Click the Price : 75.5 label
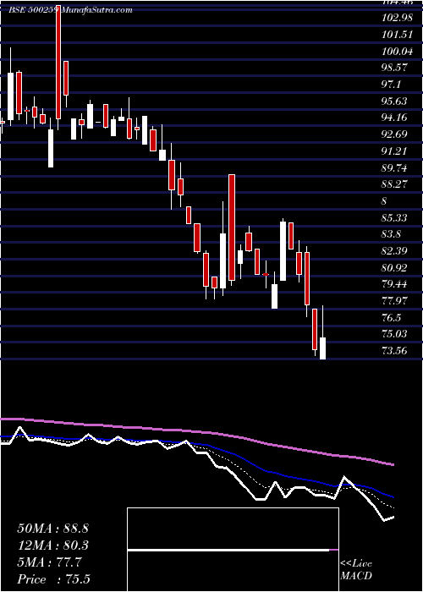This screenshot has width=423, height=592. point(53,579)
